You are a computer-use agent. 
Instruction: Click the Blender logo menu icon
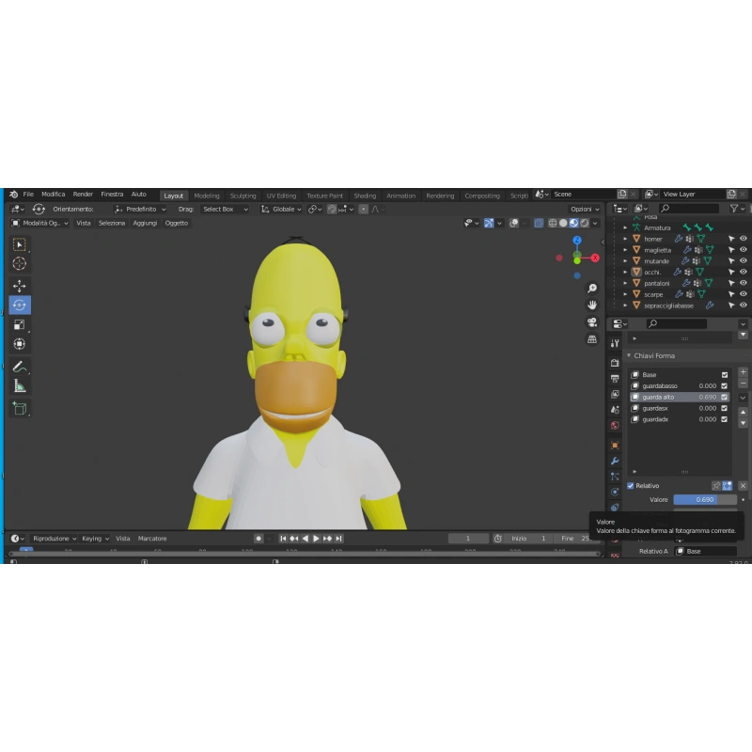point(13,195)
